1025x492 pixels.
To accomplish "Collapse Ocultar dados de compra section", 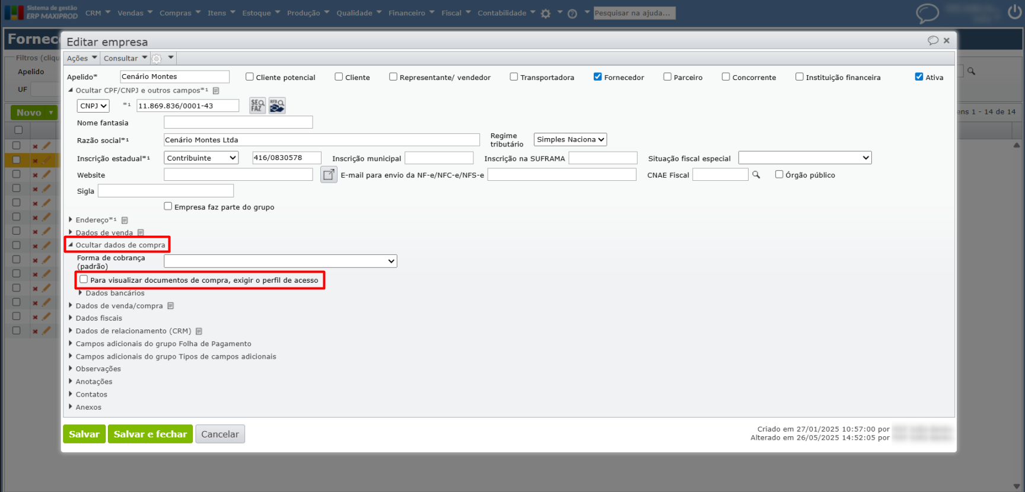I will pos(117,245).
